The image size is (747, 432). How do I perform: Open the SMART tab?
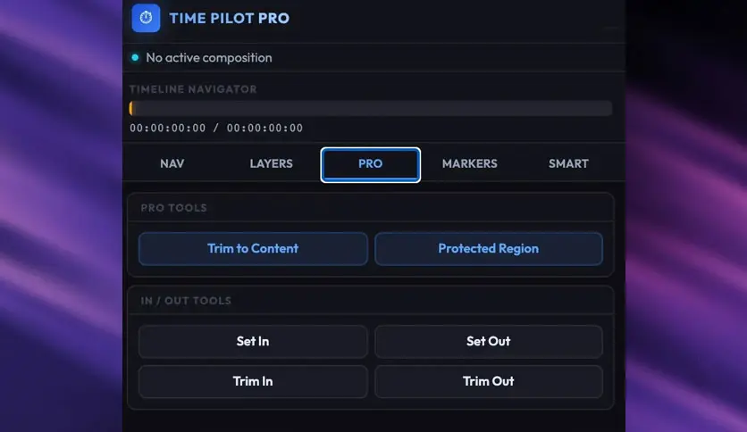click(x=568, y=163)
